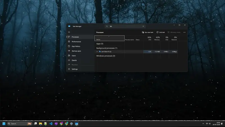This screenshot has width=225, height=127.
Task: Open first Chrome icon in taskbar
Action: tap(61, 124)
